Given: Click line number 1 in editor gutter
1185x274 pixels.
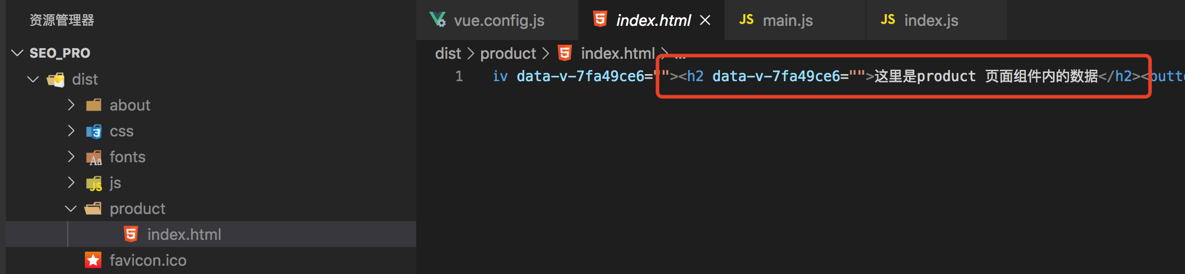Looking at the screenshot, I should pos(459,76).
